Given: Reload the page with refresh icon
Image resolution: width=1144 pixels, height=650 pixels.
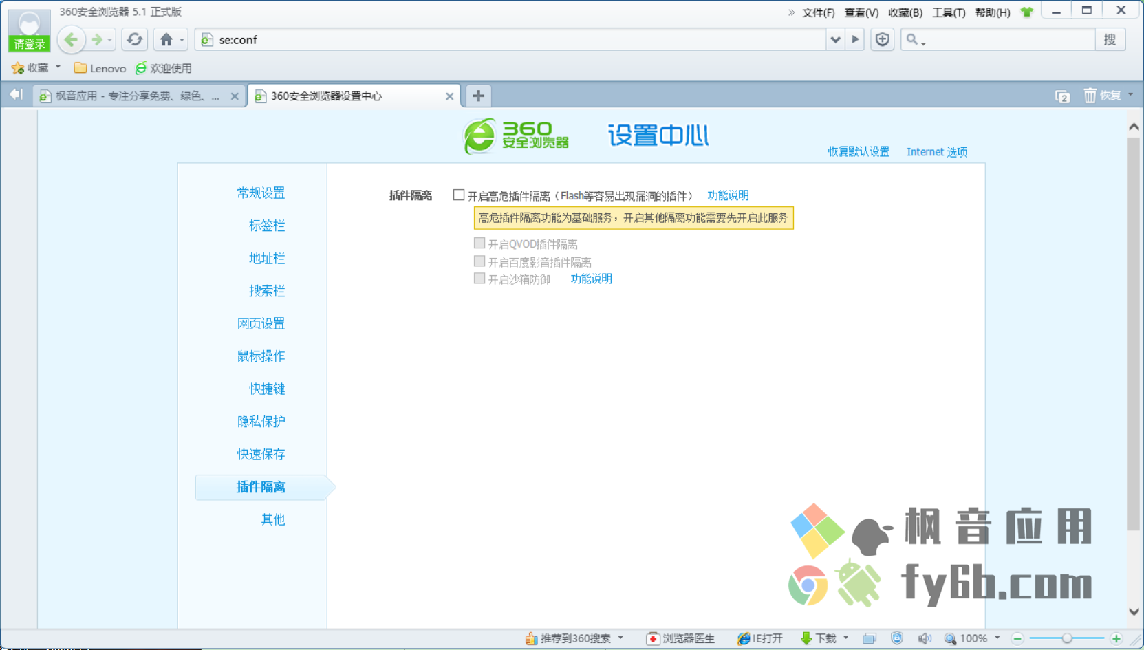Looking at the screenshot, I should [135, 40].
